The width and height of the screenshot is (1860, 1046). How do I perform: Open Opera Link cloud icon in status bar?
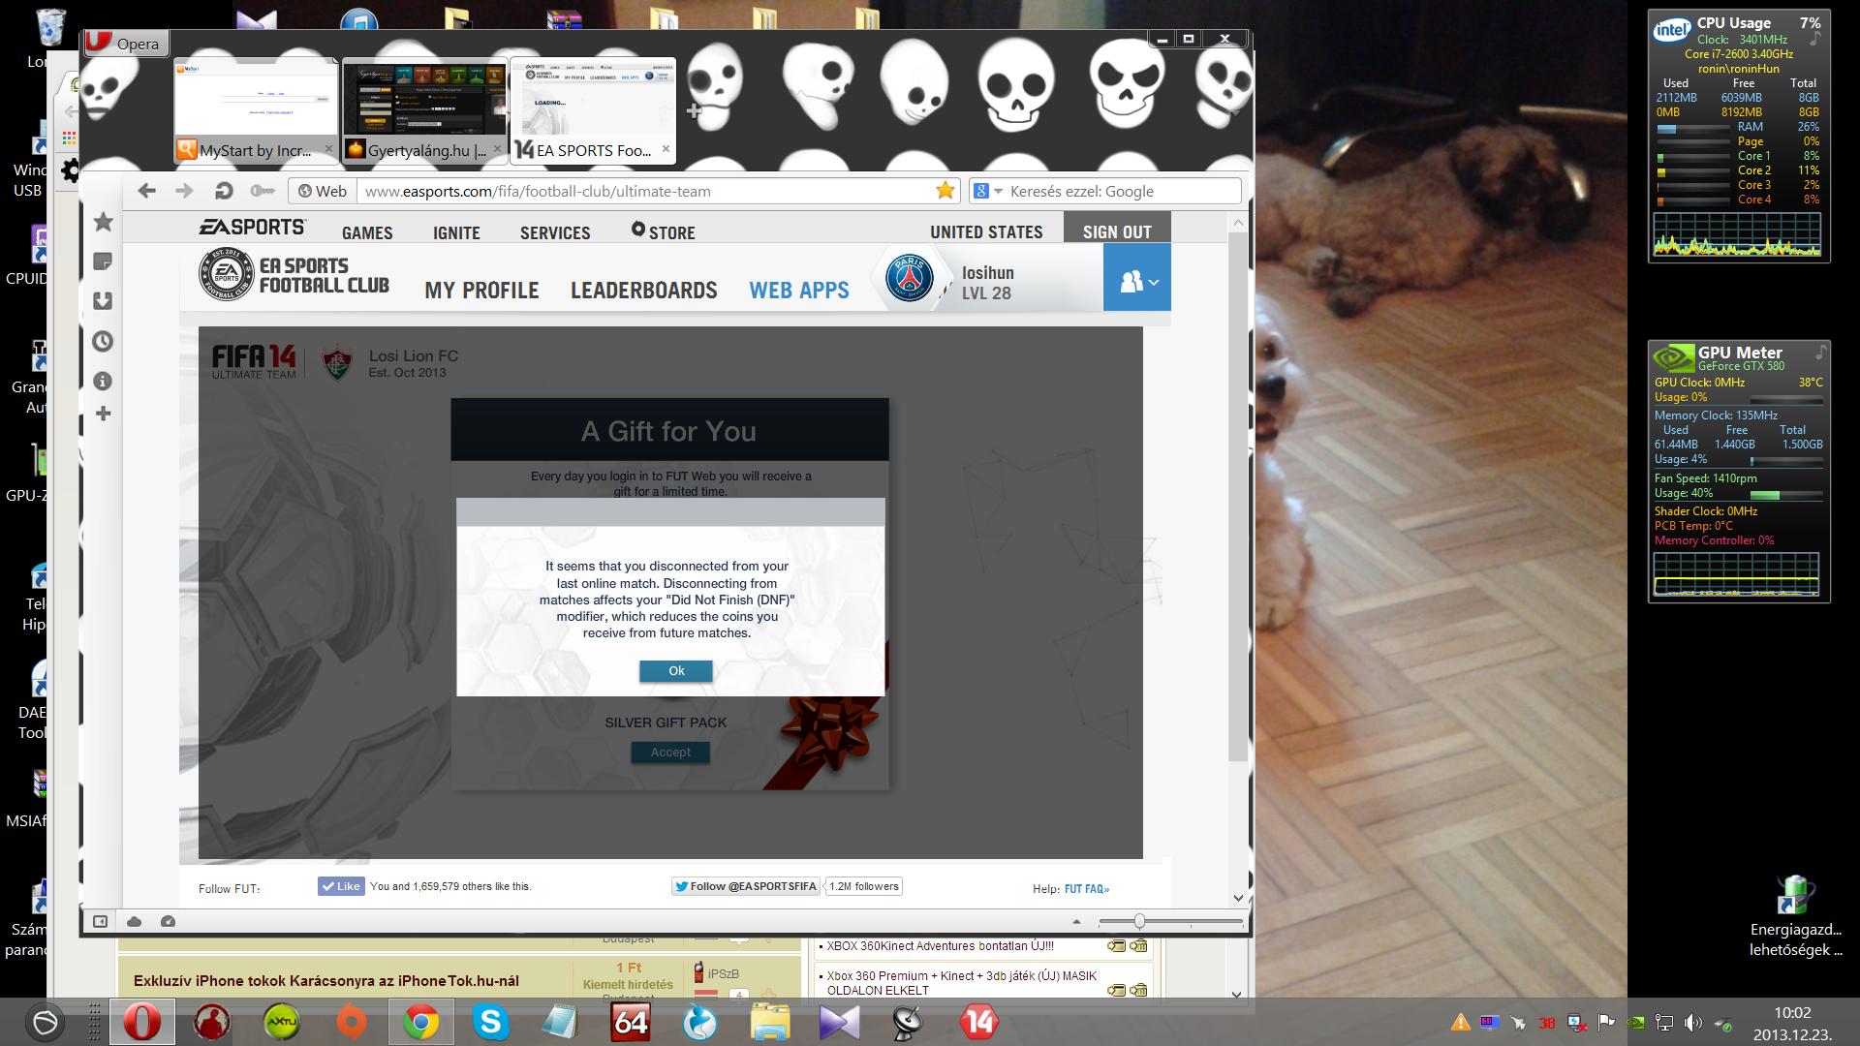[135, 921]
